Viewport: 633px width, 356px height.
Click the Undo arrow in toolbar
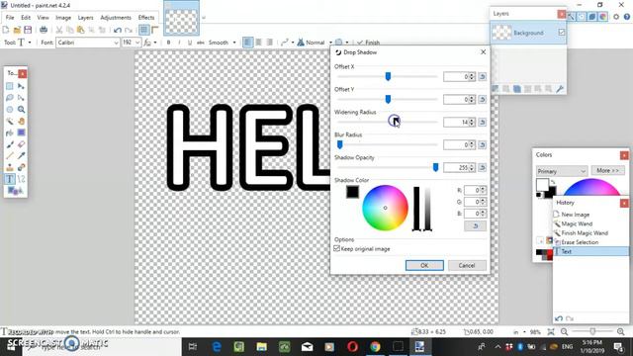pyautogui.click(x=118, y=30)
